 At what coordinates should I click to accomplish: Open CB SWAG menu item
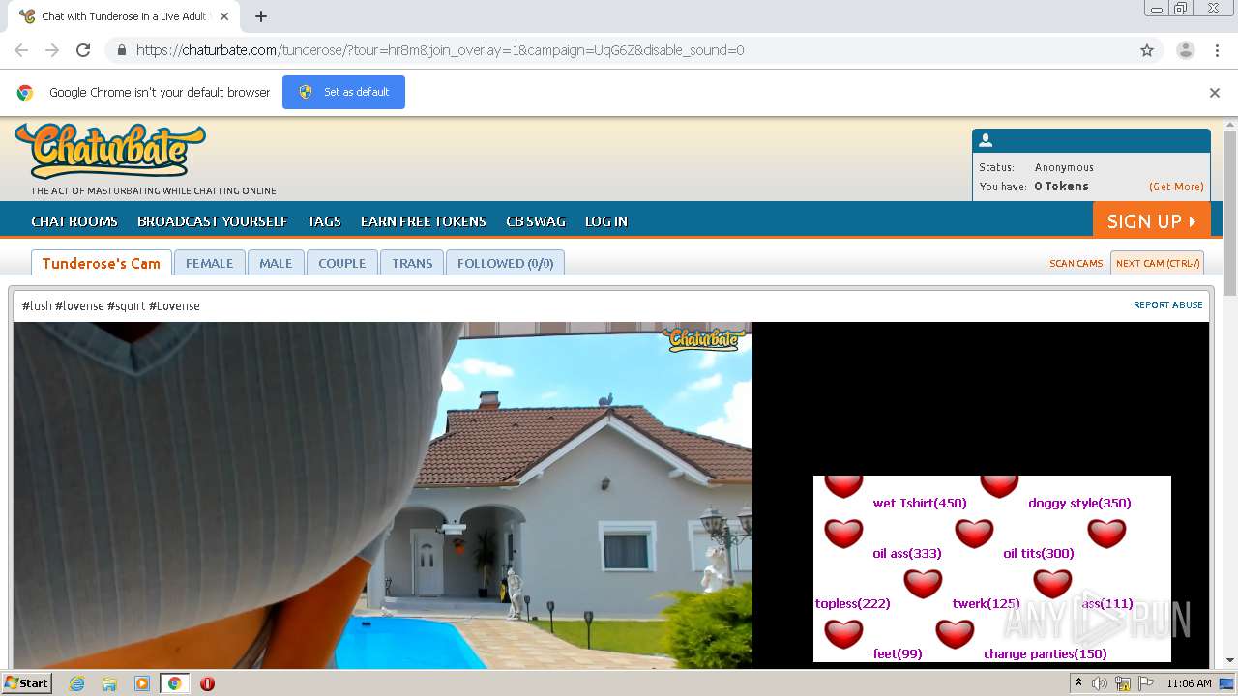tap(536, 221)
